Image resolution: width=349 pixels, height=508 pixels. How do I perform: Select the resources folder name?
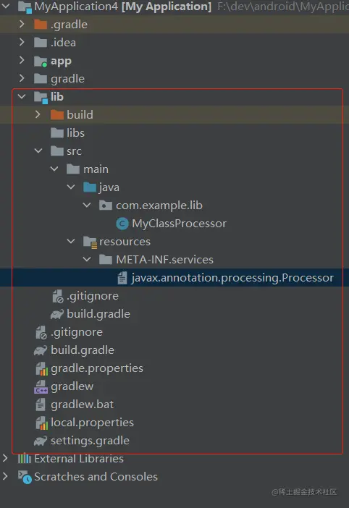(125, 242)
